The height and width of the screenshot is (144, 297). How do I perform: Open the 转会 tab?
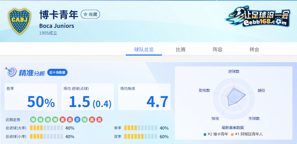point(254,50)
